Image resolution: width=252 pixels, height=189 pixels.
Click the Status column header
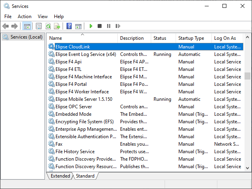pos(160,38)
